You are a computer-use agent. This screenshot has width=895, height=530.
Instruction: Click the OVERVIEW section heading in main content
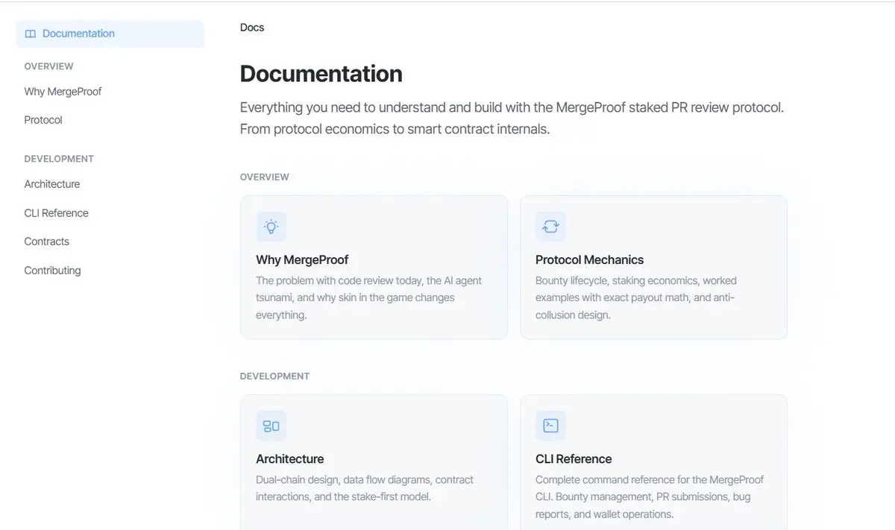[265, 177]
